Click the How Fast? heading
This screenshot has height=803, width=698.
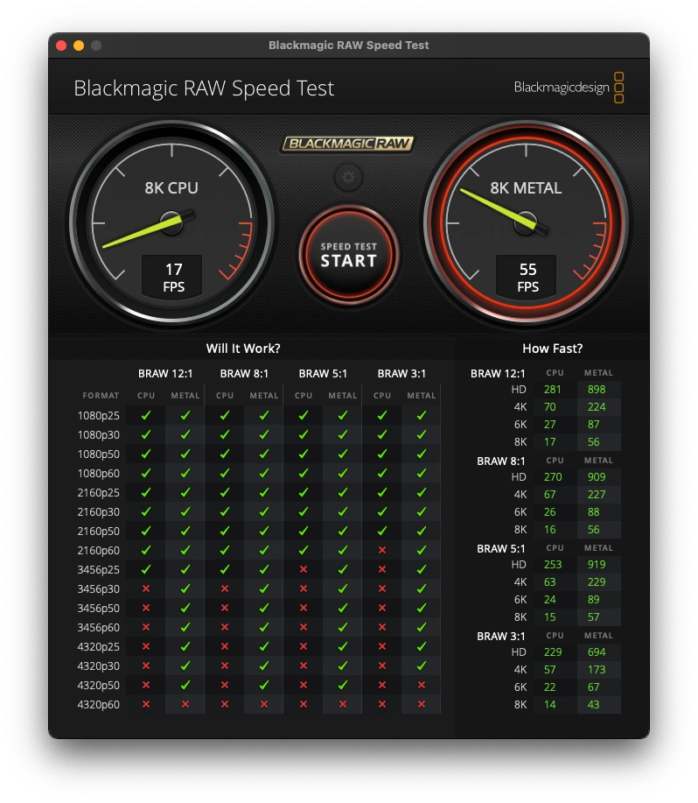click(552, 349)
